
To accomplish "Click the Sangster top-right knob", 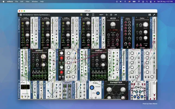I will point(123,89).
